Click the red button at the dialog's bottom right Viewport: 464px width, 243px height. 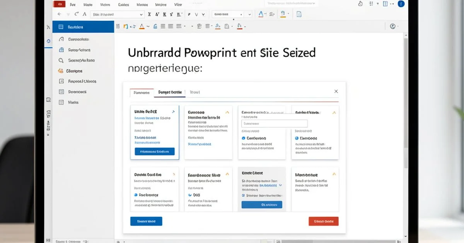coord(323,221)
